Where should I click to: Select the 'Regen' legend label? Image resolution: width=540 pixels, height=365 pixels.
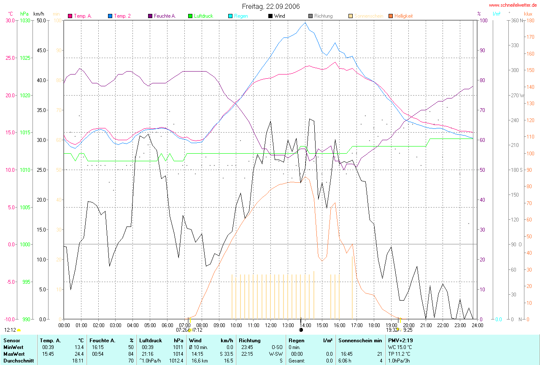coord(241,16)
